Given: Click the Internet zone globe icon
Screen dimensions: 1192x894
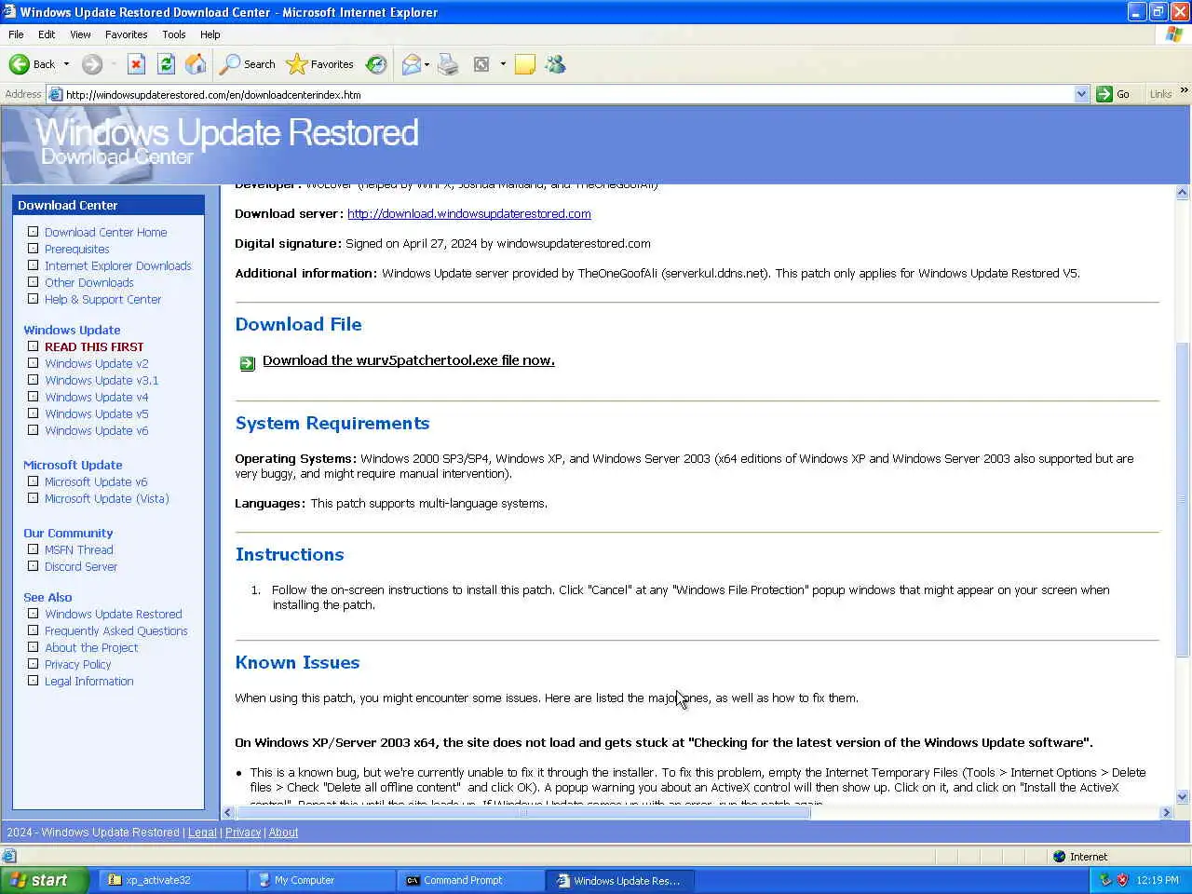Looking at the screenshot, I should (1059, 857).
